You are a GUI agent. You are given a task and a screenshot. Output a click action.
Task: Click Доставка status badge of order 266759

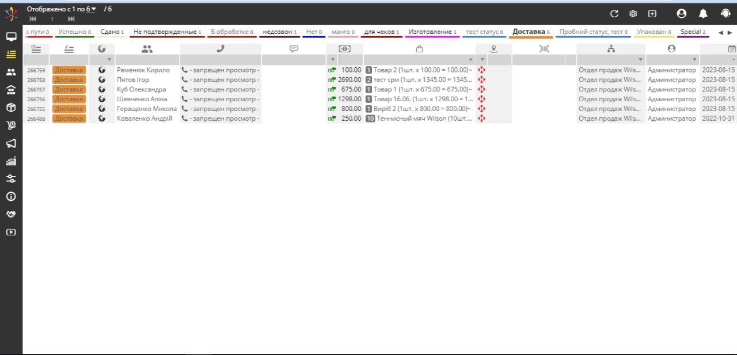coord(69,70)
